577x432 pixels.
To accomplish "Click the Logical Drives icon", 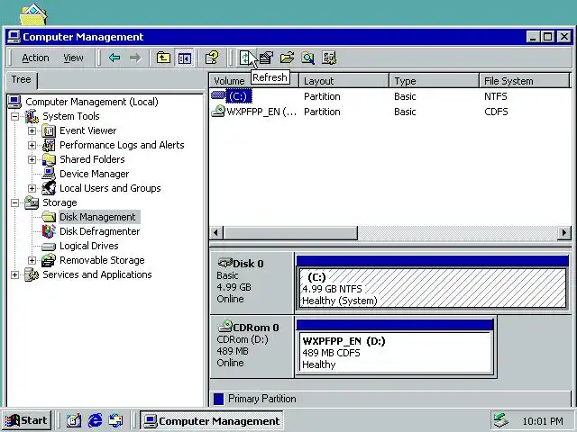I will [49, 246].
